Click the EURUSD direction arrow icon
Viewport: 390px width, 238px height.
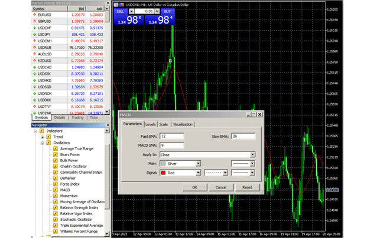click(x=35, y=15)
